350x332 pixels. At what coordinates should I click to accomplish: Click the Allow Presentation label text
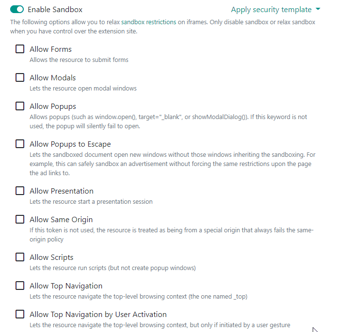[61, 191]
